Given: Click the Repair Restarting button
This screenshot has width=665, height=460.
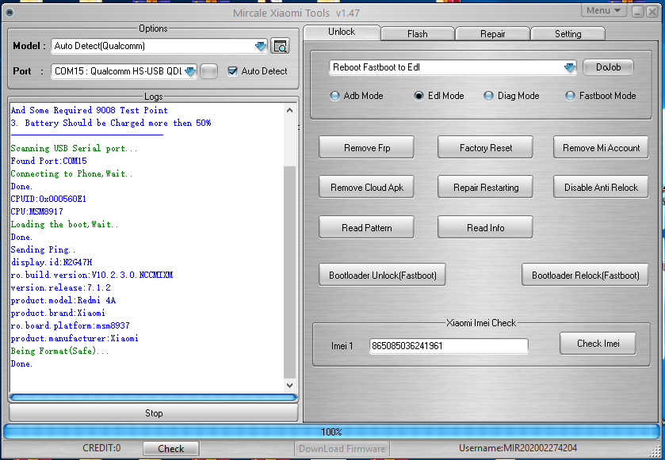Looking at the screenshot, I should click(x=485, y=187).
